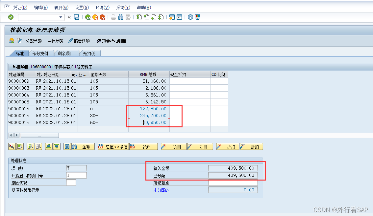Open the 设置(S) menu
The width and height of the screenshot is (373, 216).
pyautogui.click(x=82, y=8)
